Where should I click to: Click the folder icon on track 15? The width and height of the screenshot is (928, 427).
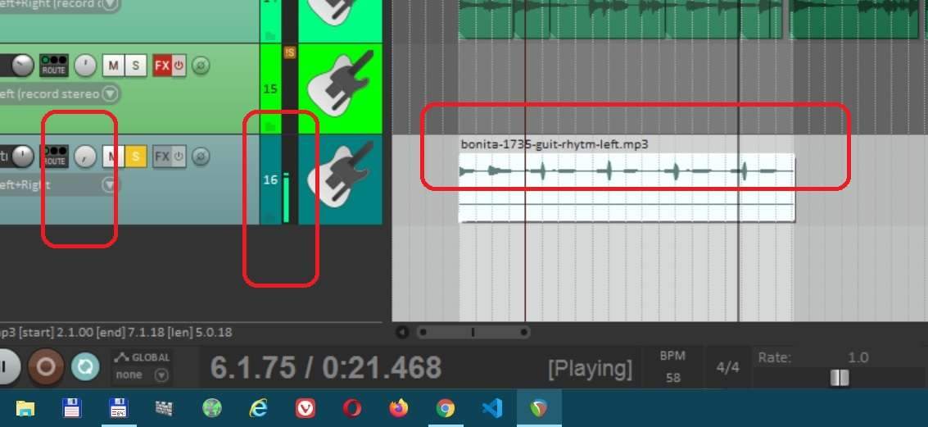pos(270,125)
